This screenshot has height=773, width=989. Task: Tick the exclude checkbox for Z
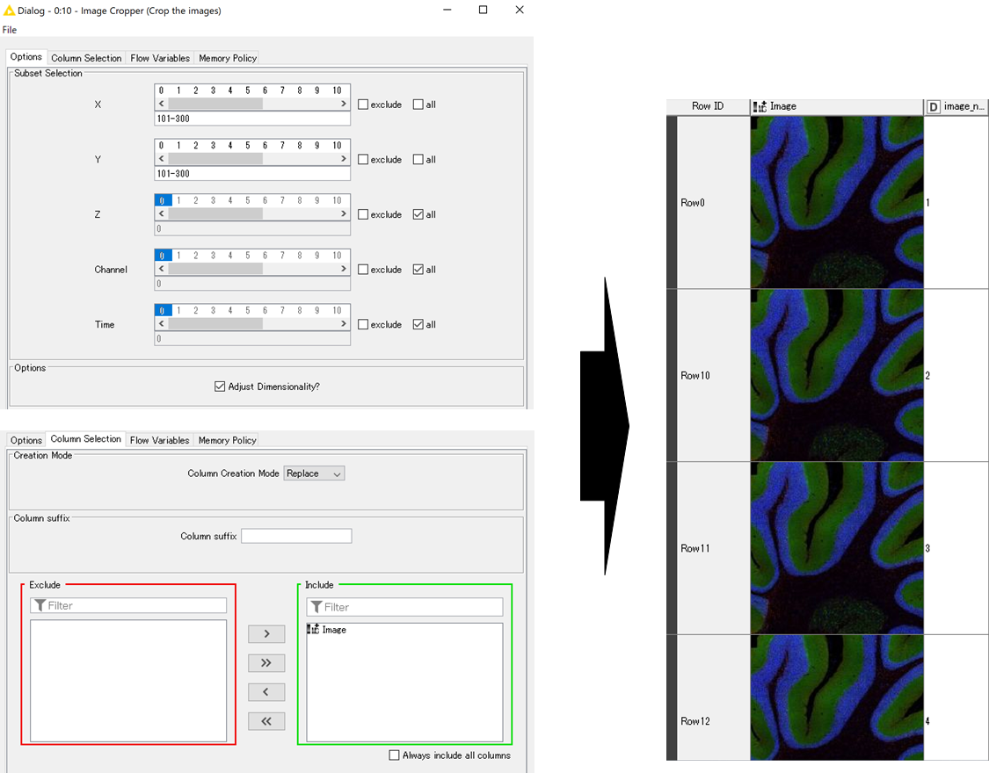pyautogui.click(x=363, y=214)
